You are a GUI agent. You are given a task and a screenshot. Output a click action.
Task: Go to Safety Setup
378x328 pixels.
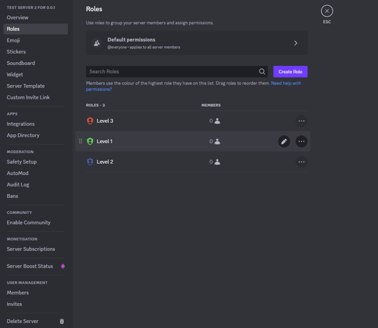[36, 161]
